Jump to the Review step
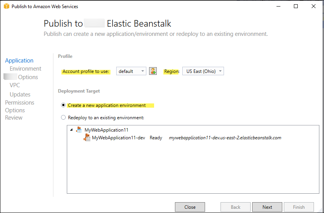Viewport: 324px width, 213px height. [14, 118]
